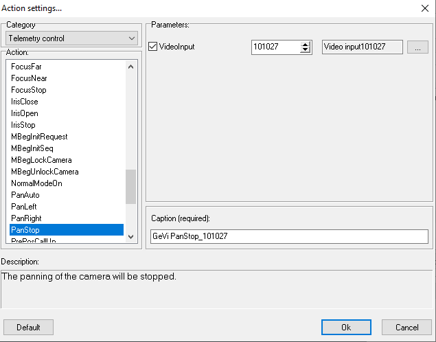
Task: Select PanRight action
Action: pyautogui.click(x=26, y=218)
